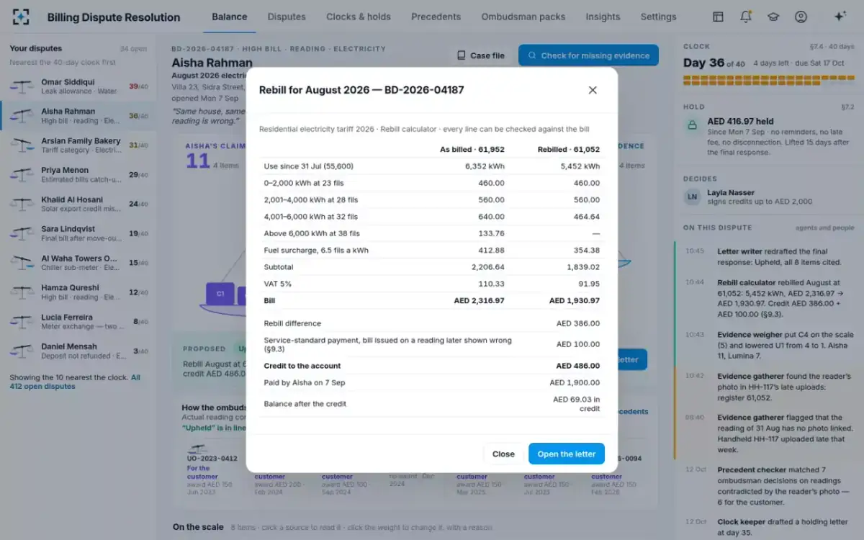Click the C1 block on the scale
This screenshot has width=864, height=540.
point(220,294)
